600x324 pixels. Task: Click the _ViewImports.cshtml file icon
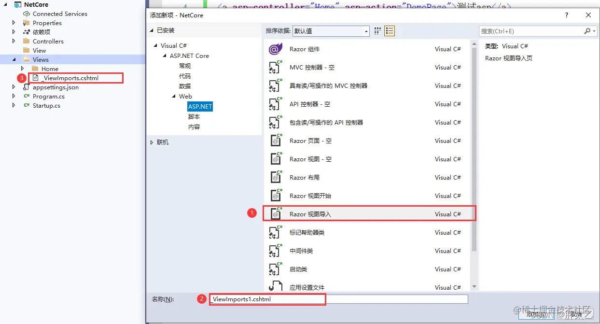(35, 78)
